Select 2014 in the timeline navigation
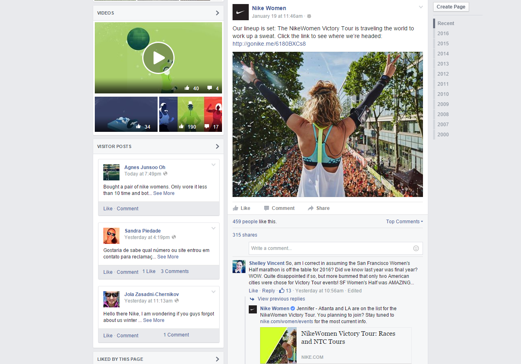This screenshot has width=521, height=364. pyautogui.click(x=443, y=54)
